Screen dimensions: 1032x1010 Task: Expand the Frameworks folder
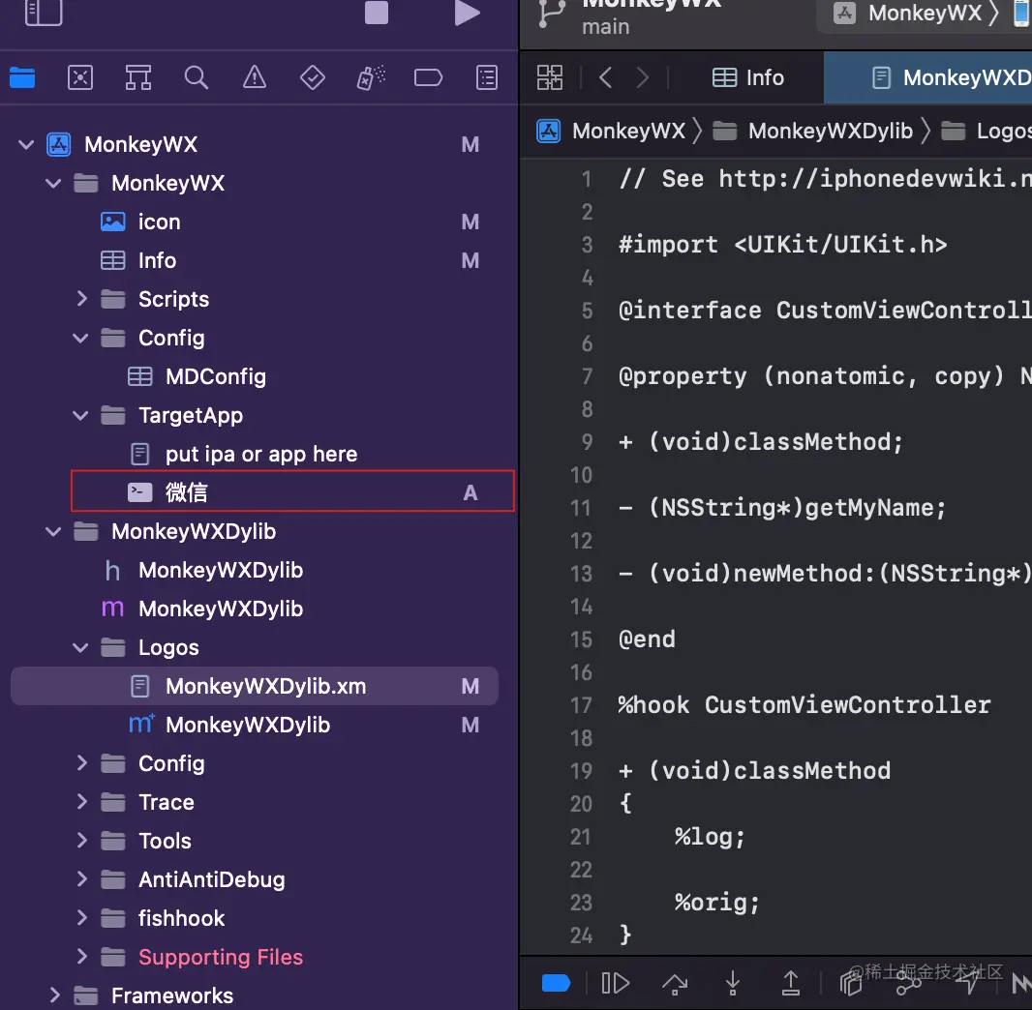tap(54, 995)
